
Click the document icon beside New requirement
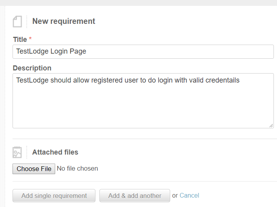click(x=17, y=22)
